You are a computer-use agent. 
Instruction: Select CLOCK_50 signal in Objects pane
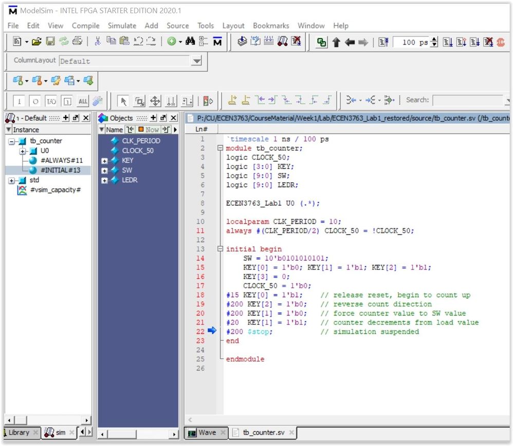click(x=137, y=150)
